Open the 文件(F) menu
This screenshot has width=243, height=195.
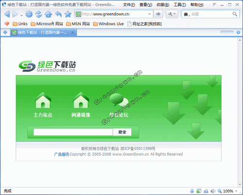pyautogui.click(x=129, y=5)
